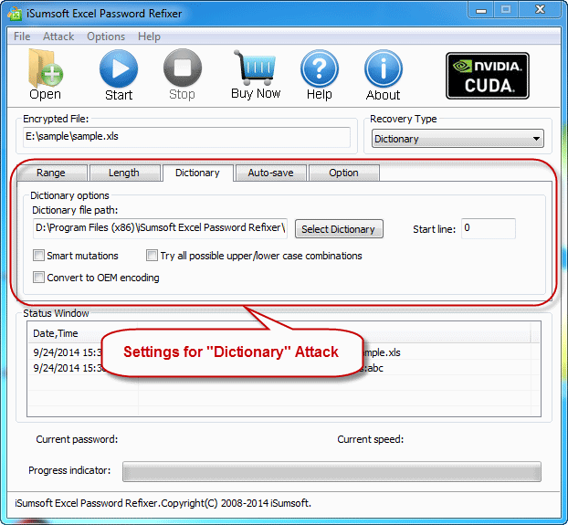The height and width of the screenshot is (525, 568).
Task: Switch to the Length tab
Action: click(124, 173)
